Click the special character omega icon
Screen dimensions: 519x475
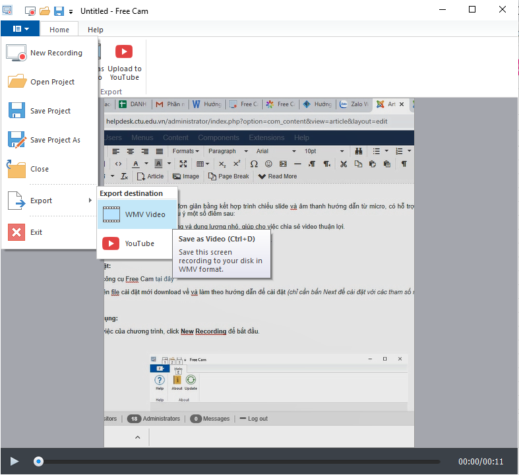(254, 164)
